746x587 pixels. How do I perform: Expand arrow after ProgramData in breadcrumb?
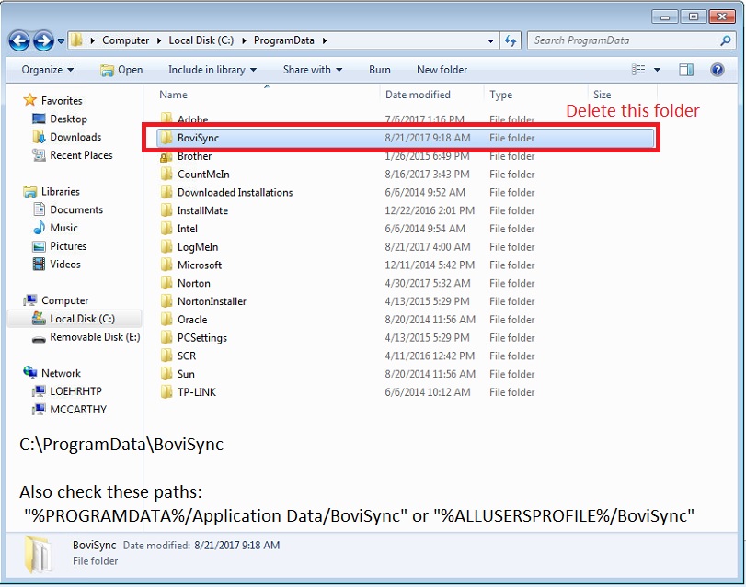click(x=325, y=40)
